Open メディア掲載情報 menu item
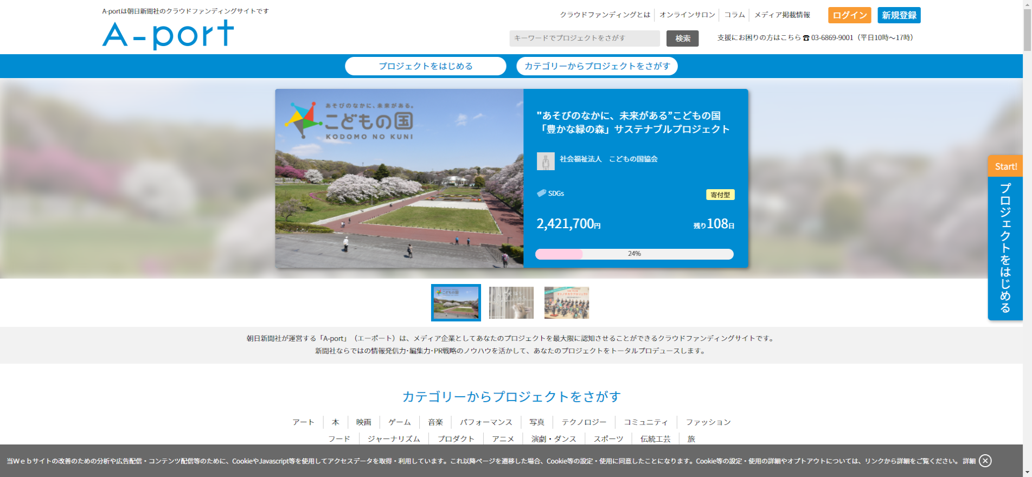1032x477 pixels. click(782, 15)
